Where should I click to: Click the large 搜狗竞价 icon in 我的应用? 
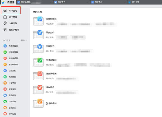(38, 89)
